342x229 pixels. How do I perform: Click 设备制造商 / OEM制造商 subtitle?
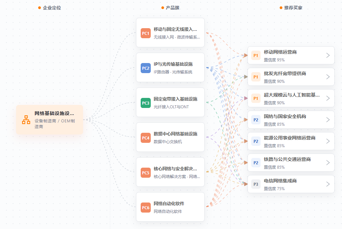[x=55, y=124]
